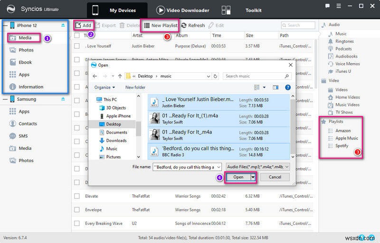380x243 pixels.
Task: Select Music Videos category
Action: [x=347, y=105]
